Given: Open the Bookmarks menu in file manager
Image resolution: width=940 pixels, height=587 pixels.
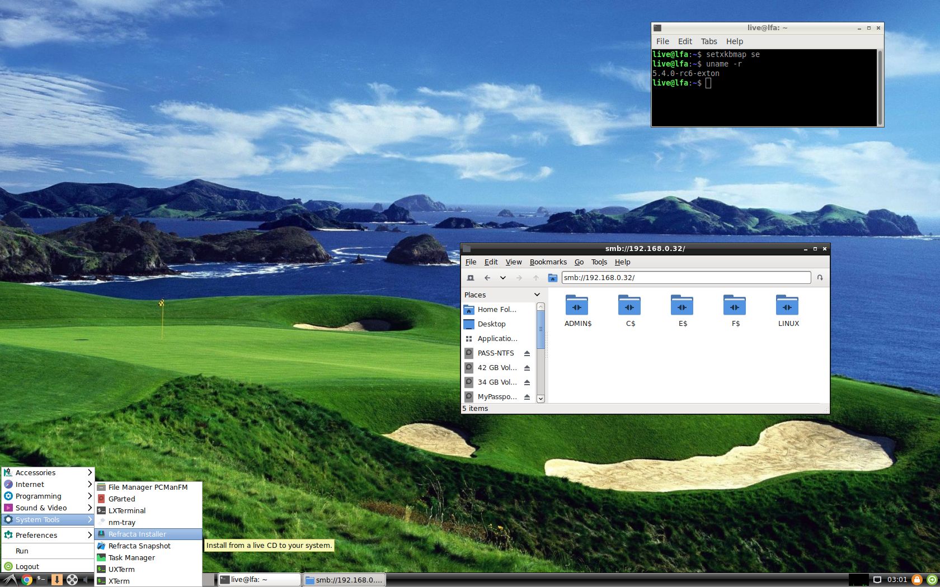Looking at the screenshot, I should click(548, 262).
